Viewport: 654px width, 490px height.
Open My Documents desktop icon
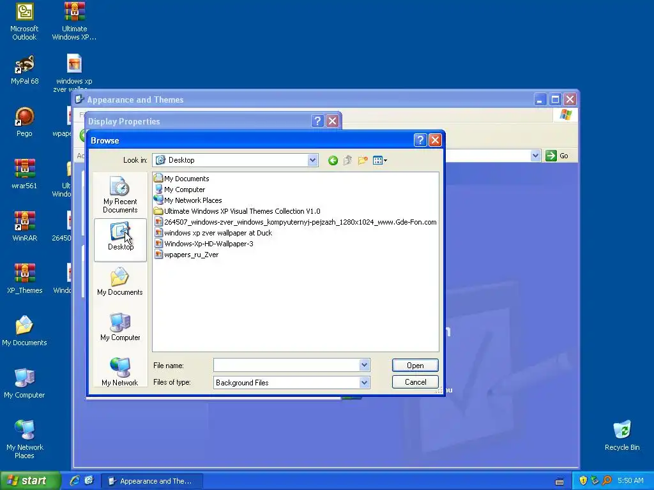point(25,331)
